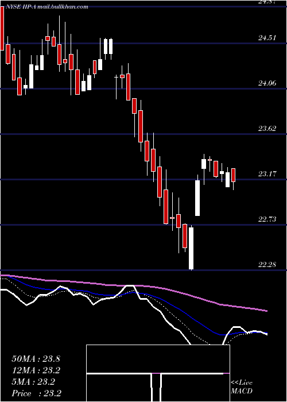
Task: Click inside the MACD histogram box
Action: 158,373
